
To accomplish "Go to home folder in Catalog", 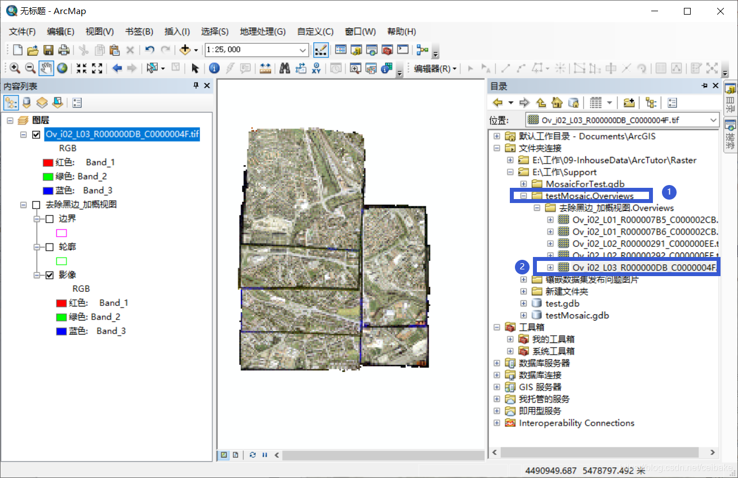I will [x=557, y=102].
